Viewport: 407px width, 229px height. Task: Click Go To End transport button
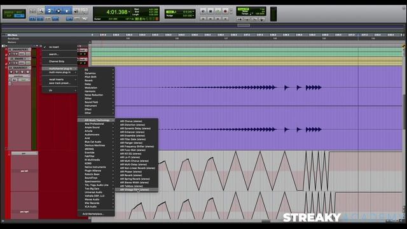[225, 18]
